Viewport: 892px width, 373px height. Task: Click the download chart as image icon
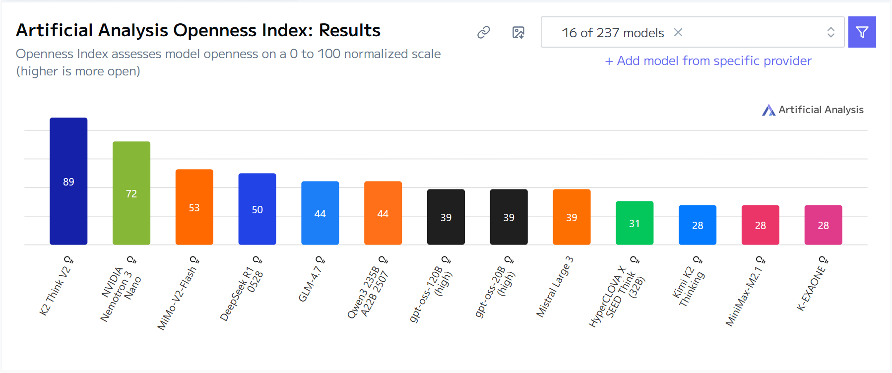tap(518, 32)
